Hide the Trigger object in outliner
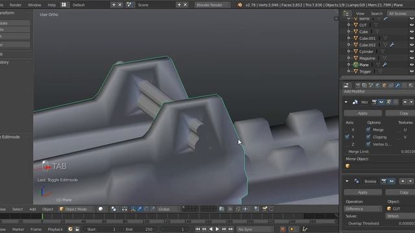This screenshot has width=415, height=233. [412, 71]
